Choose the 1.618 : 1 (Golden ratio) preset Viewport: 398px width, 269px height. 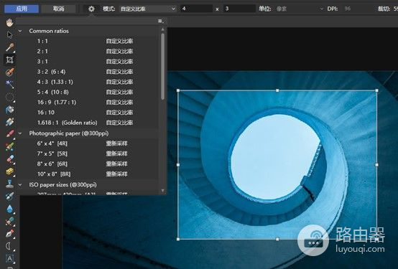pos(88,123)
